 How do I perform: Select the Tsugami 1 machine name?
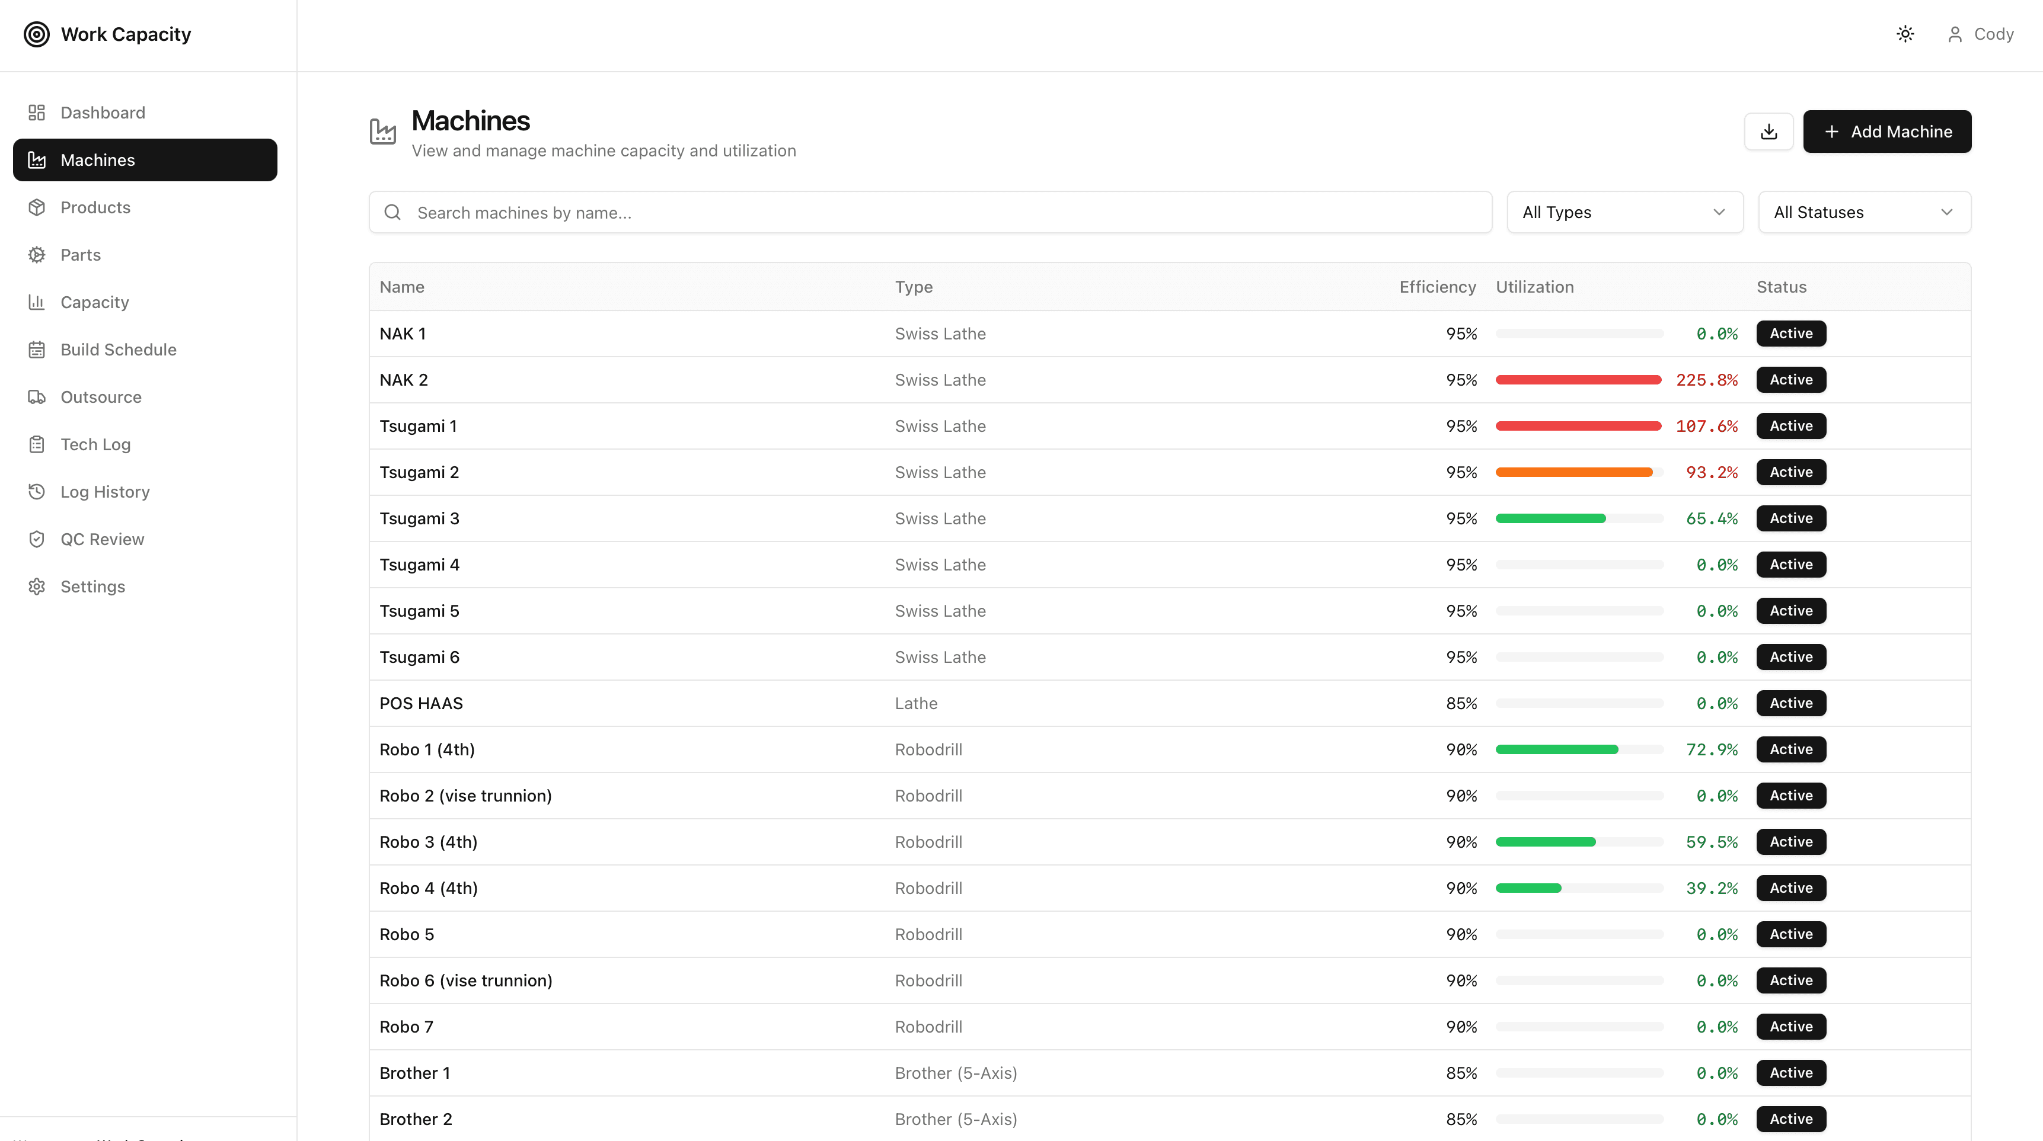[418, 427]
